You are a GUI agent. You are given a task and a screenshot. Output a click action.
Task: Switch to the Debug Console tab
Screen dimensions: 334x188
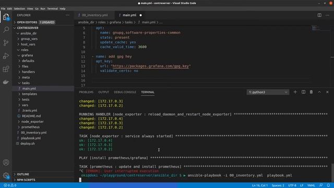tap(125, 92)
